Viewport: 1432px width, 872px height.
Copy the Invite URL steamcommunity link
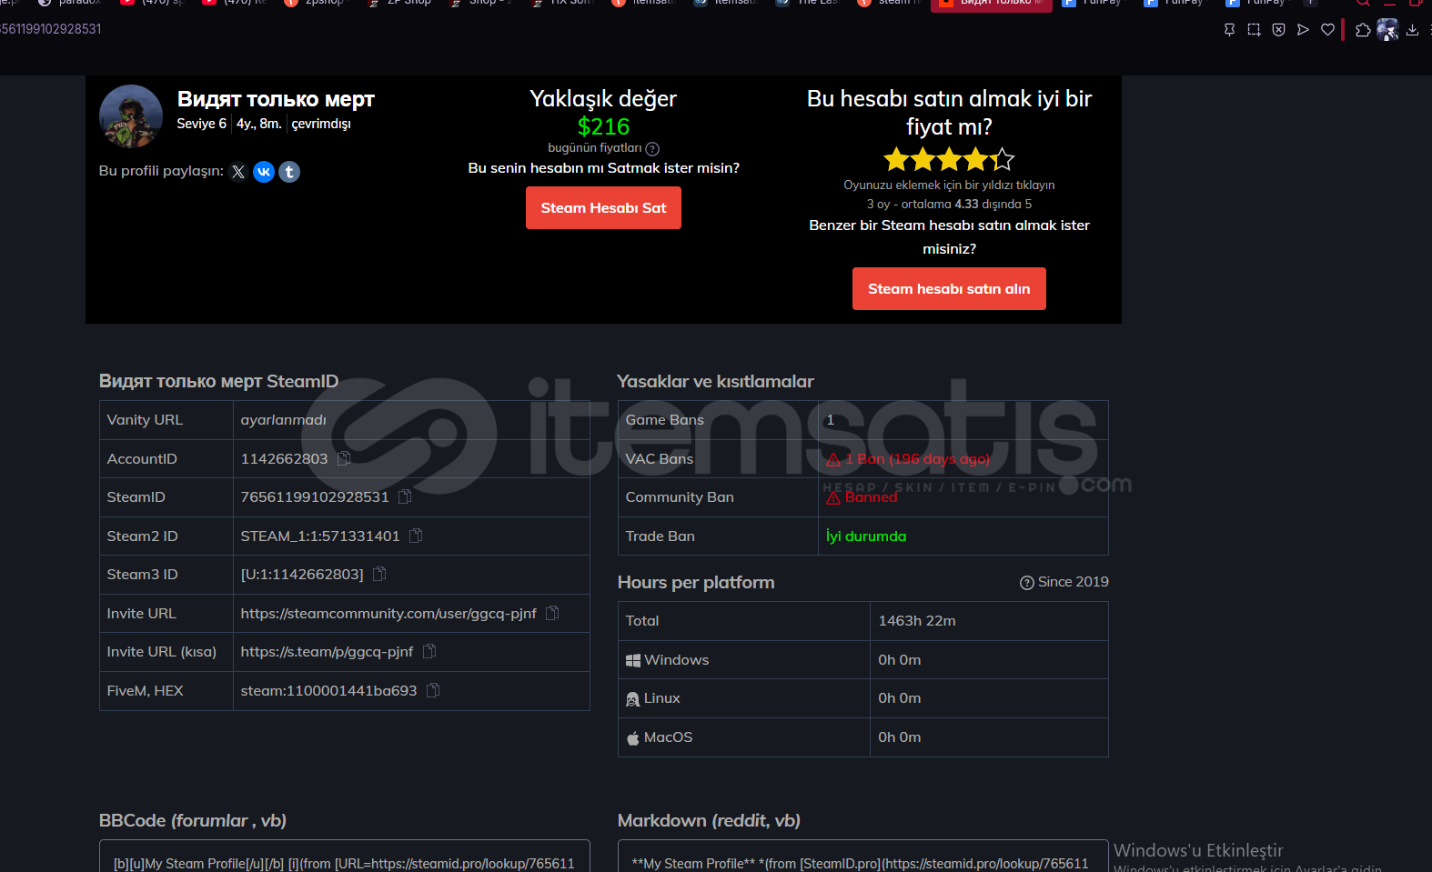pyautogui.click(x=552, y=613)
